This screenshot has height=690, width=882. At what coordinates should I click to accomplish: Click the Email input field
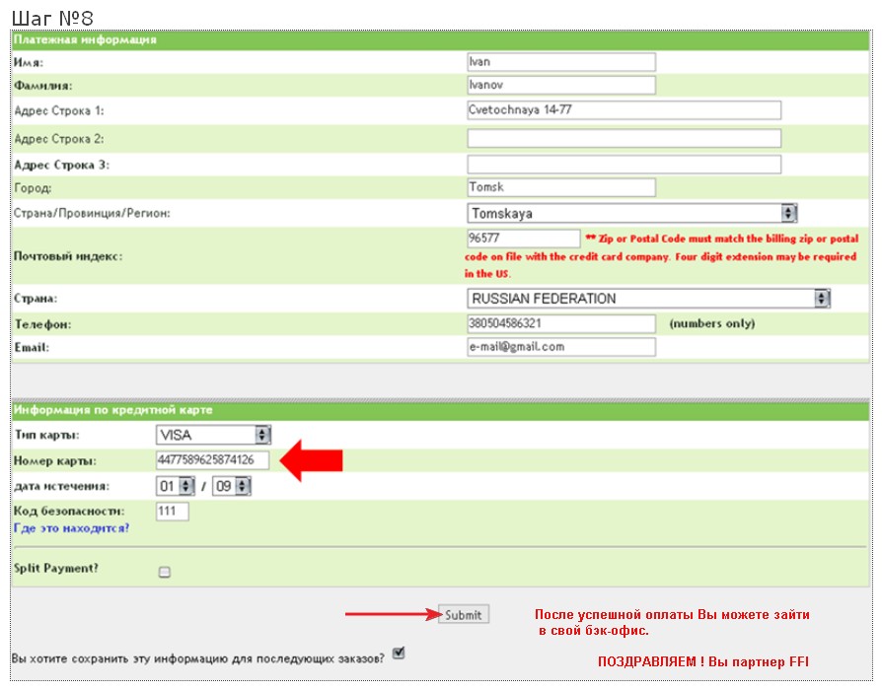(560, 347)
